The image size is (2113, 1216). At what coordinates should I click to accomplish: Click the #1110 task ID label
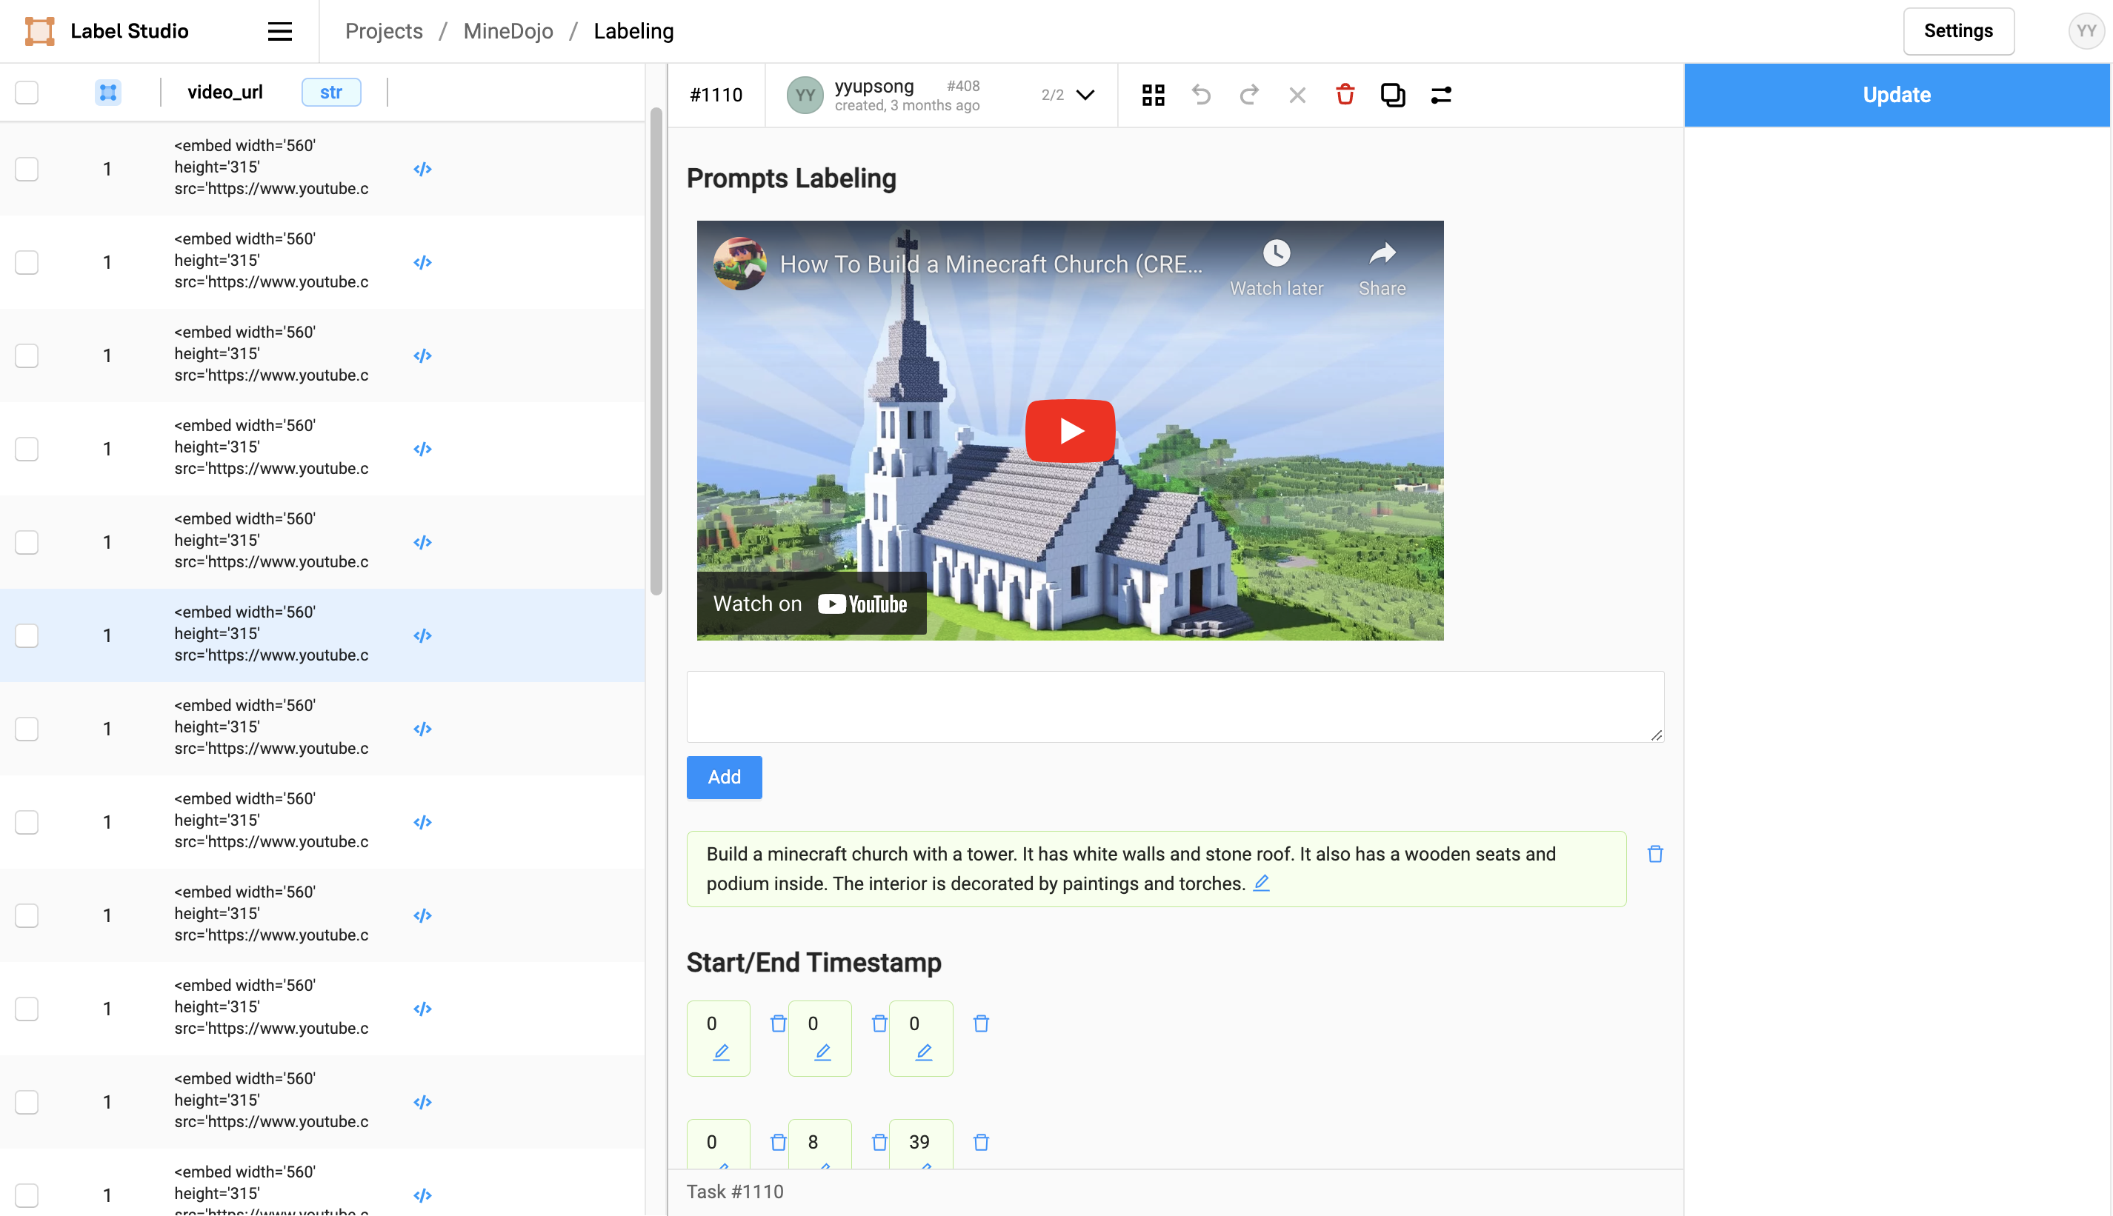(715, 94)
